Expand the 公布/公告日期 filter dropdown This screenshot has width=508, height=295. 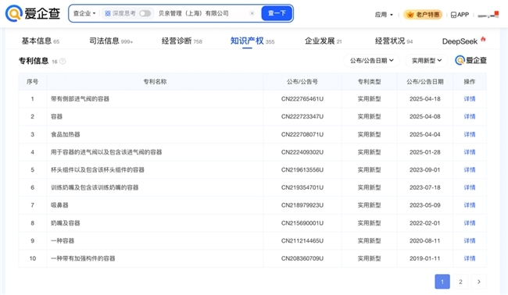click(371, 61)
